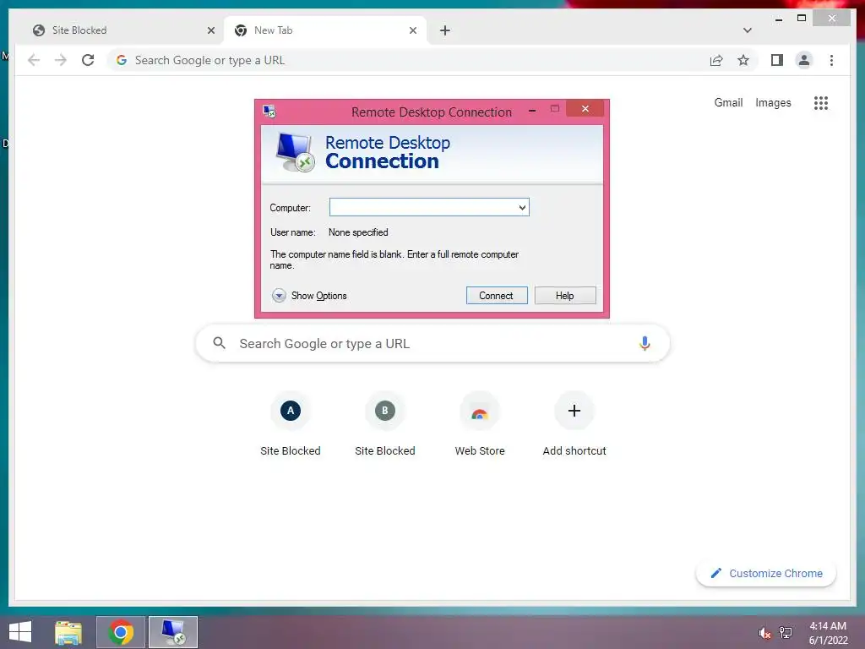Open Google apps grid
Viewport: 865px width, 649px height.
[x=821, y=102]
